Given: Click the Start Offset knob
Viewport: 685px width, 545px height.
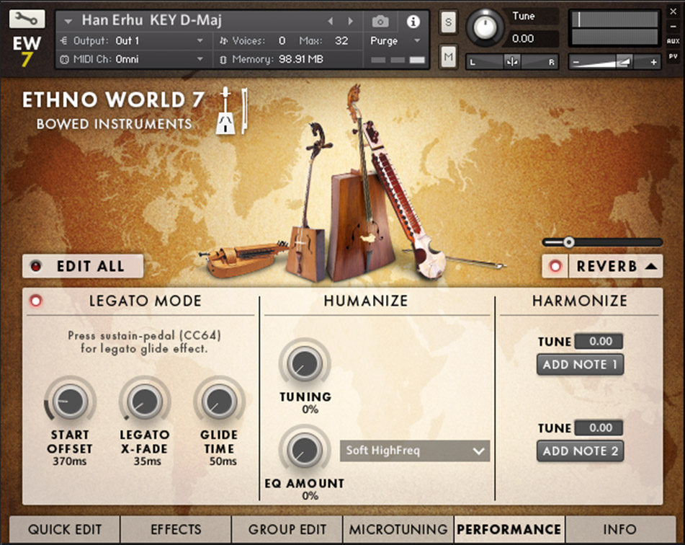Looking at the screenshot, I should pyautogui.click(x=70, y=402).
